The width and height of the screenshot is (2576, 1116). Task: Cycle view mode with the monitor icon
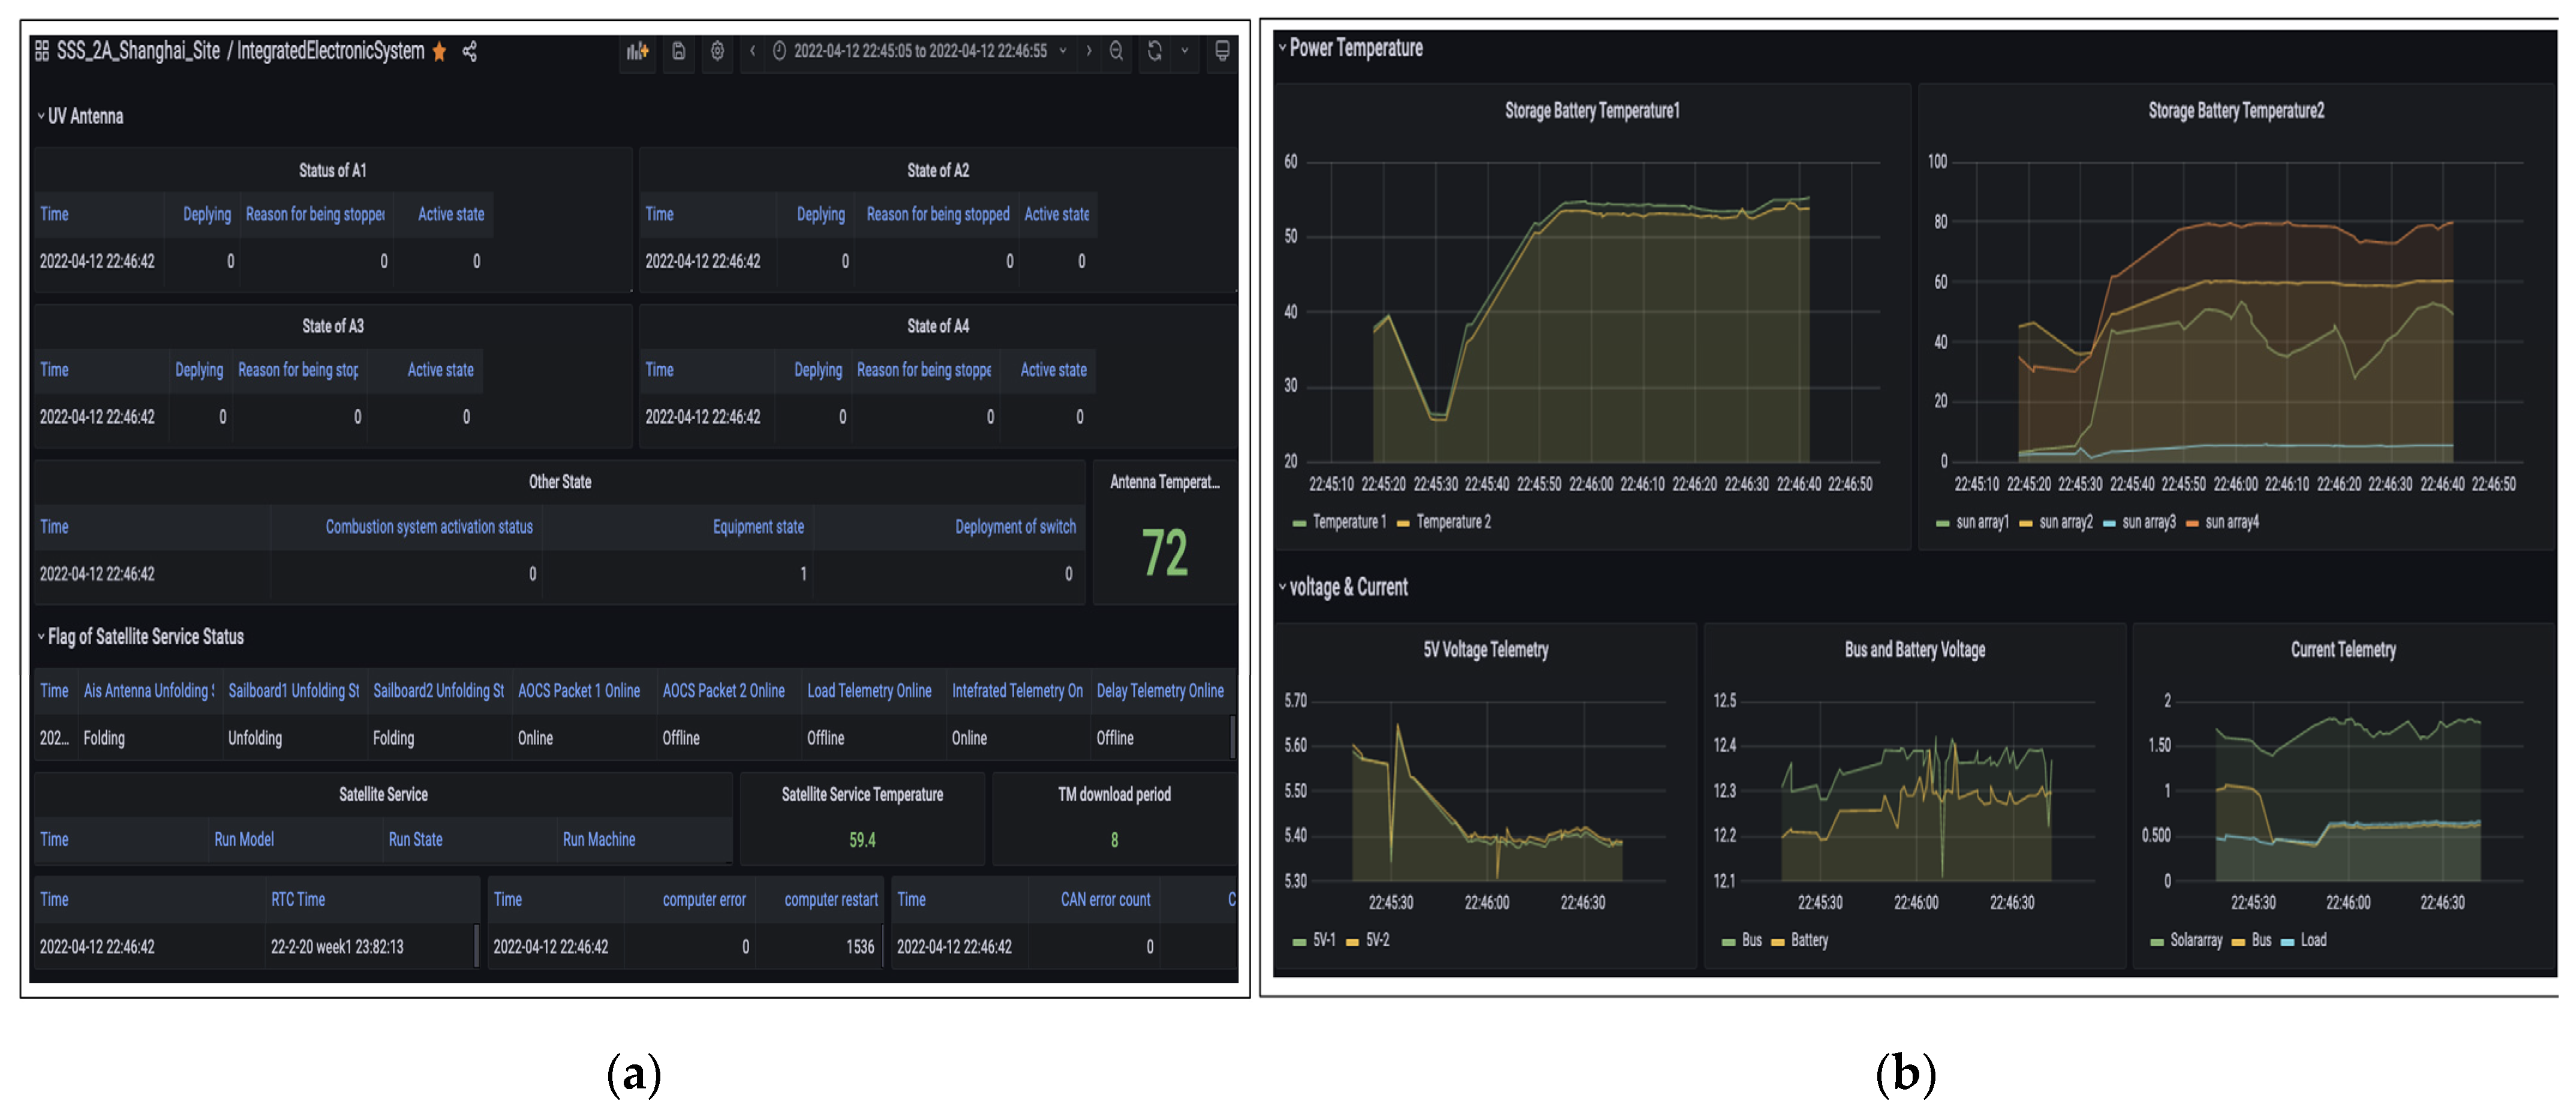(x=1221, y=51)
